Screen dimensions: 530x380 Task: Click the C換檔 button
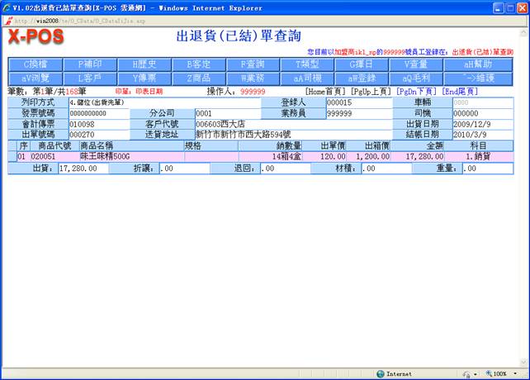click(x=39, y=64)
